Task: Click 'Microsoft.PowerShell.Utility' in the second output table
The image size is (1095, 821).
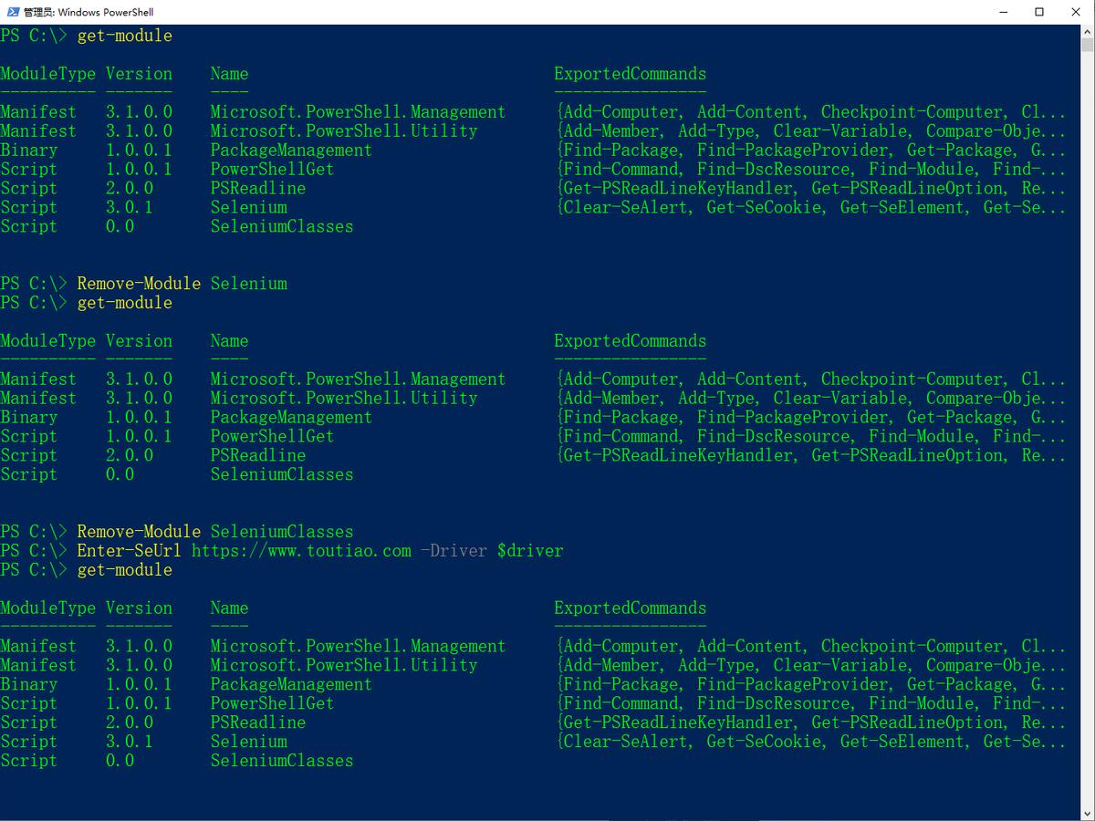Action: tap(344, 399)
